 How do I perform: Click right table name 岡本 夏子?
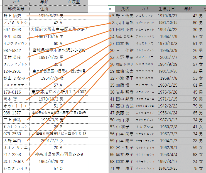tap(125, 162)
